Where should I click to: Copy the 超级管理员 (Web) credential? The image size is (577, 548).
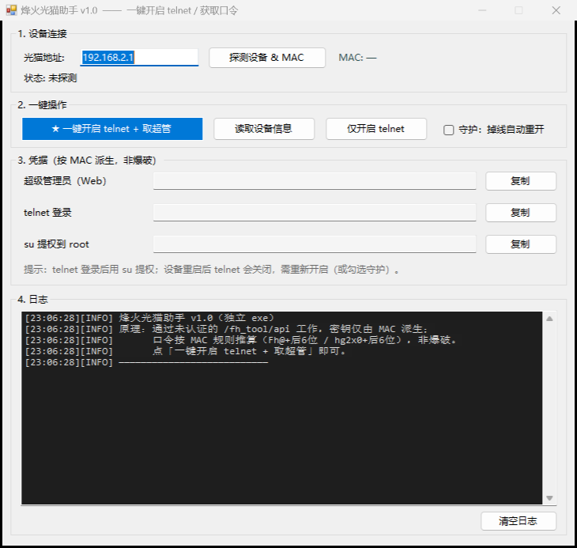click(521, 181)
